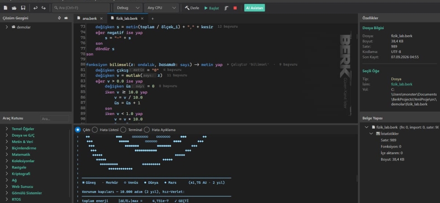Open the 8 başvuru references link
The width and height of the screenshot is (440, 203).
[x=168, y=86]
